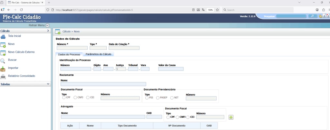Open a new browser tab with plus

click(49, 3)
